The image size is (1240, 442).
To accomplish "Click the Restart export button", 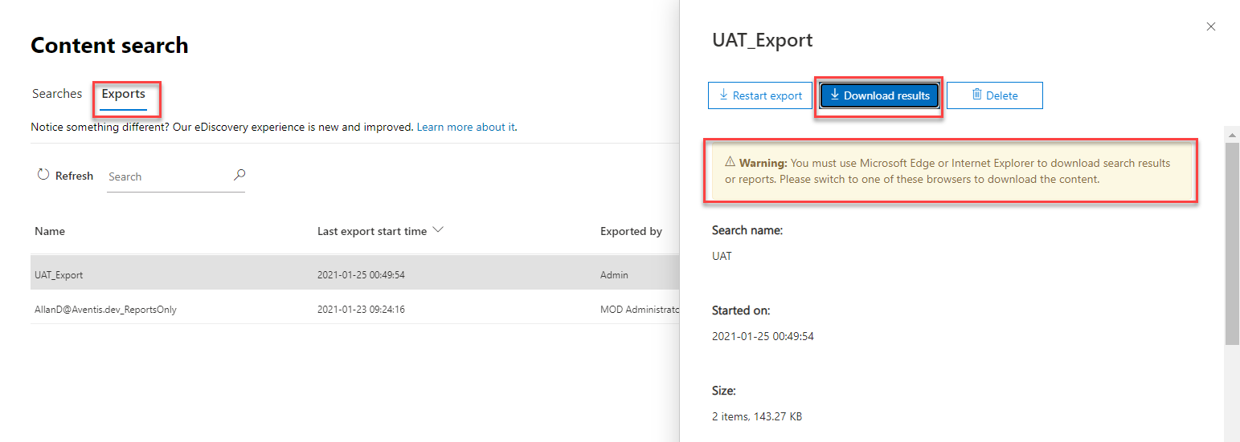I will click(760, 95).
